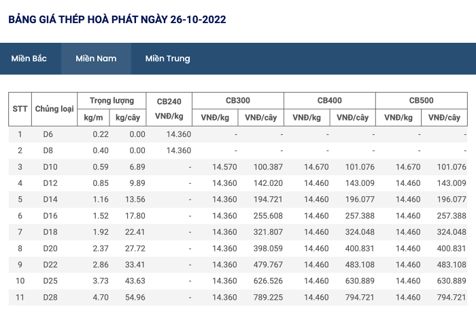Select the D10 row label
The image size is (476, 314).
click(50, 167)
